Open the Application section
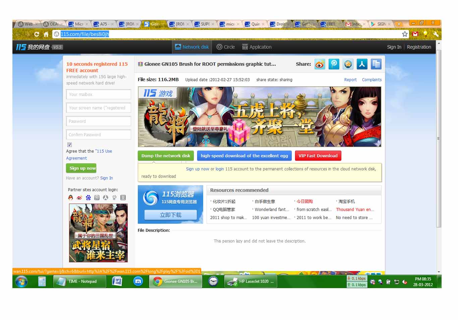This screenshot has height=320, width=458. (x=257, y=47)
